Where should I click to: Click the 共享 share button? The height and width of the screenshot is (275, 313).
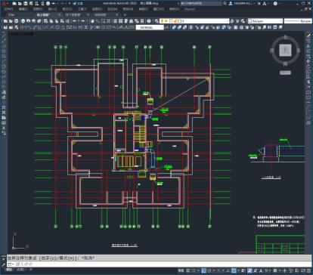78,4
